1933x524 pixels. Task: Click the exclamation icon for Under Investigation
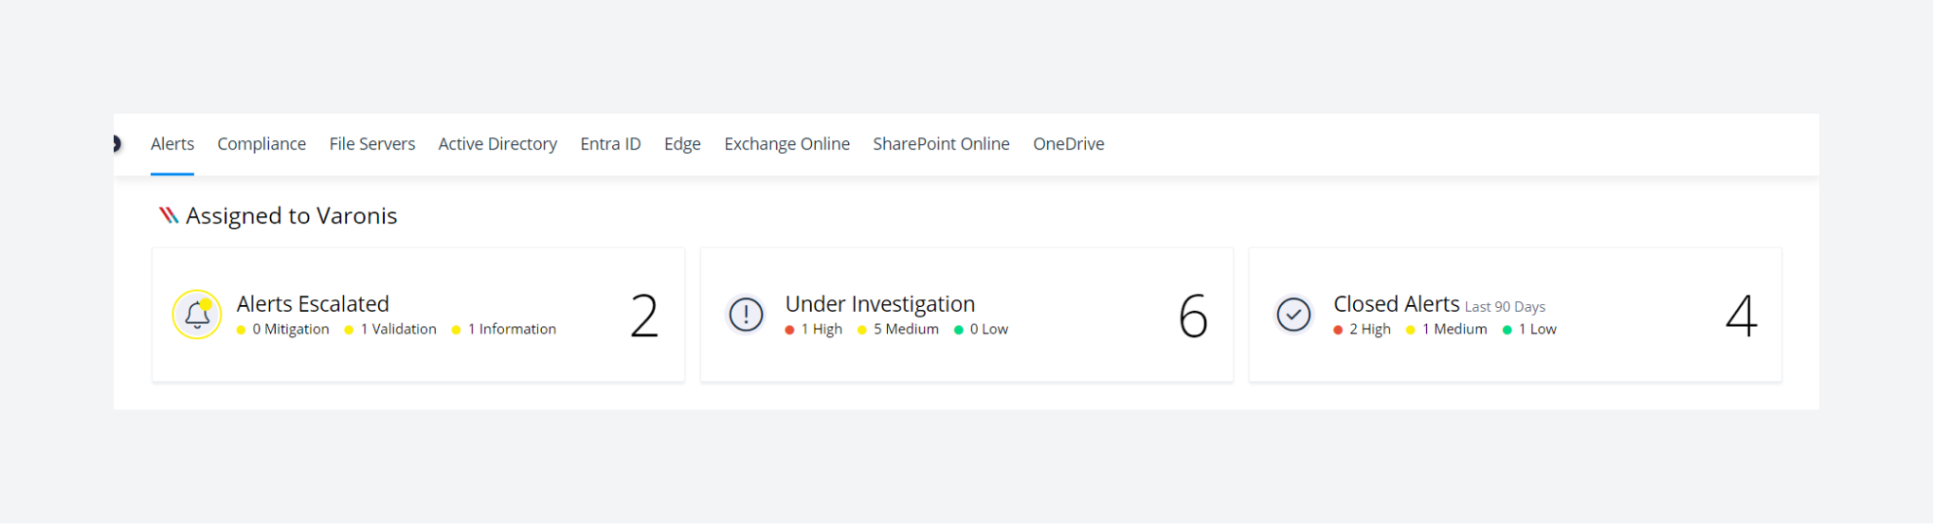pos(746,315)
